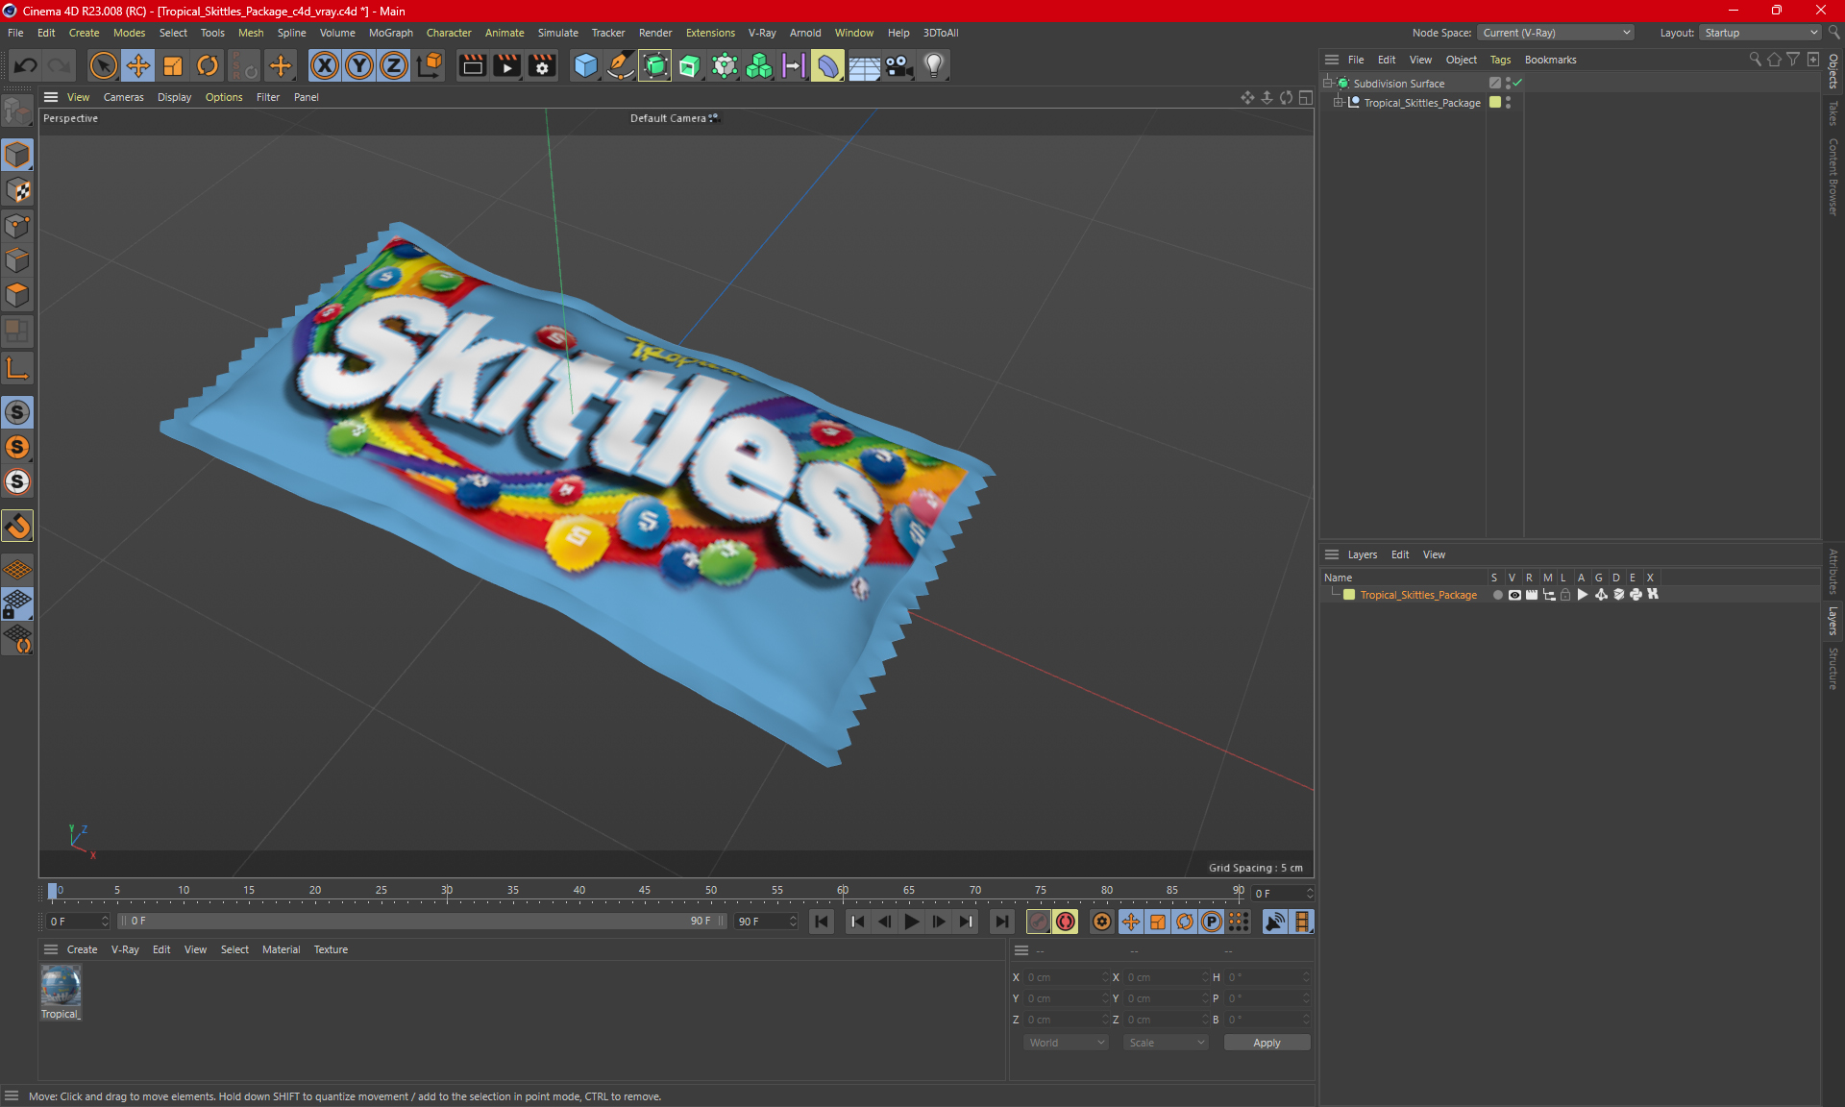This screenshot has width=1845, height=1107.
Task: Click the Undo arrow icon
Action: pyautogui.click(x=26, y=65)
